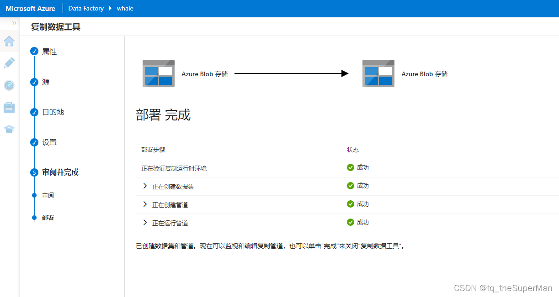Click the step 5 number circle
The image size is (559, 297).
pos(34,172)
